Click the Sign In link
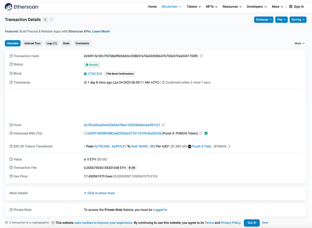The height and width of the screenshot is (228, 312). pyautogui.click(x=297, y=7)
